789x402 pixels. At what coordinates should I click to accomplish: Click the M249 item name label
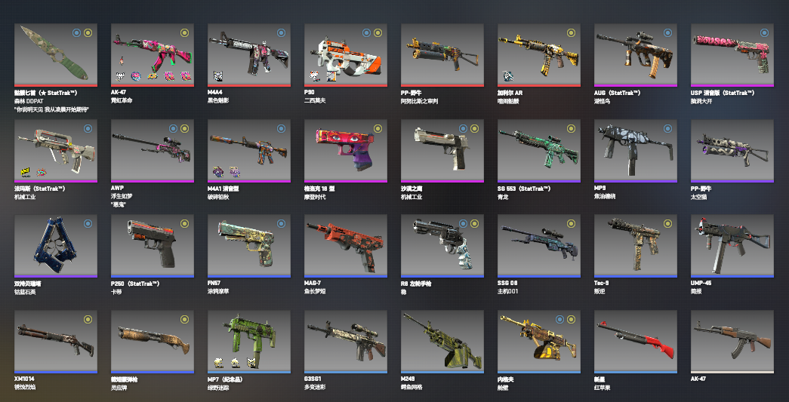408,379
